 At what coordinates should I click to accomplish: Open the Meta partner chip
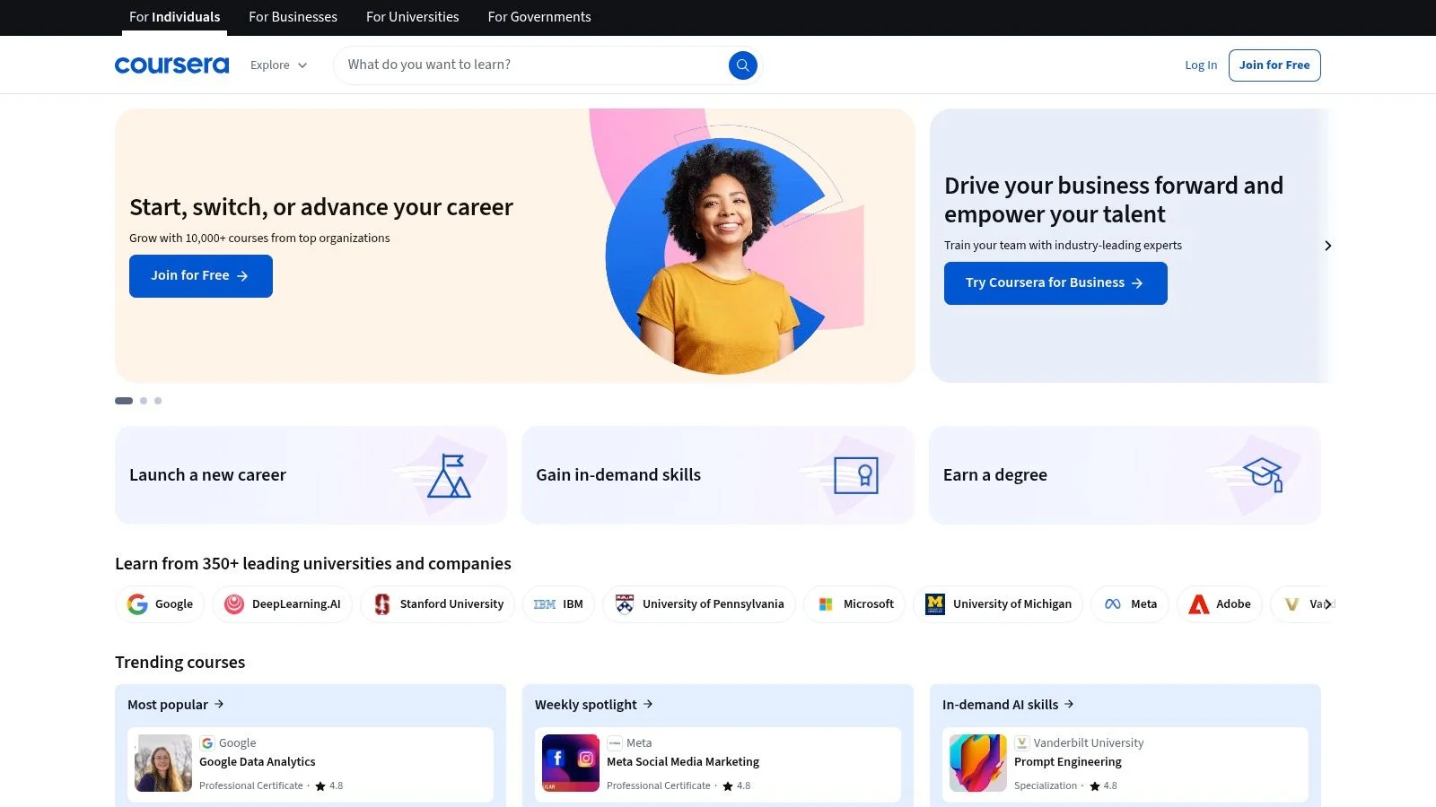1130,604
